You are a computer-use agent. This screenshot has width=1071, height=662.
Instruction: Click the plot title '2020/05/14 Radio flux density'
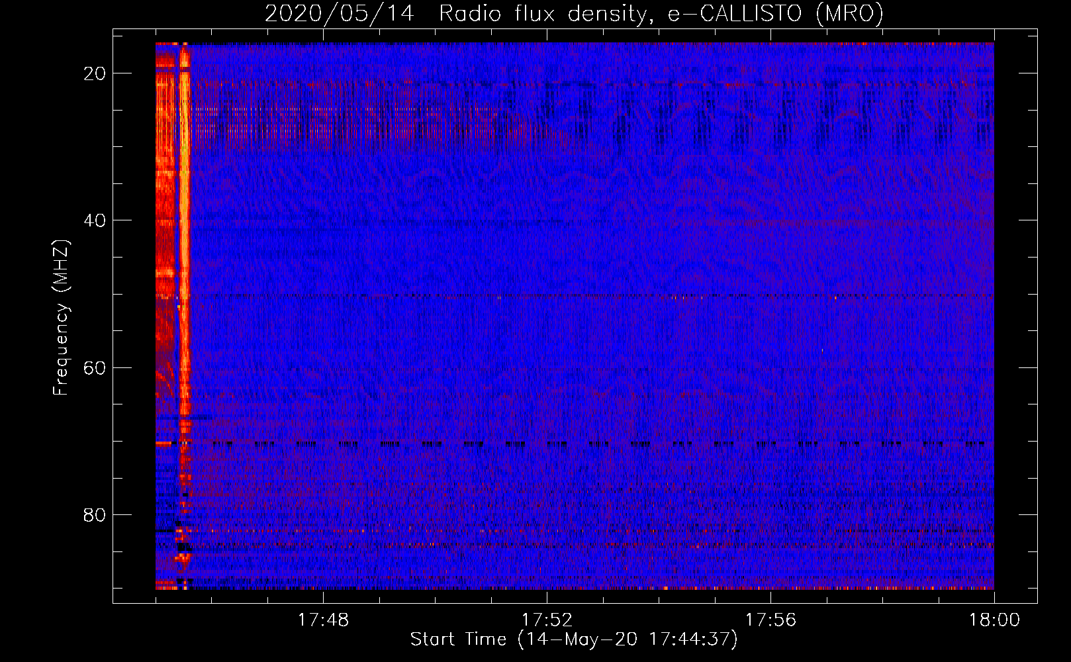point(574,13)
